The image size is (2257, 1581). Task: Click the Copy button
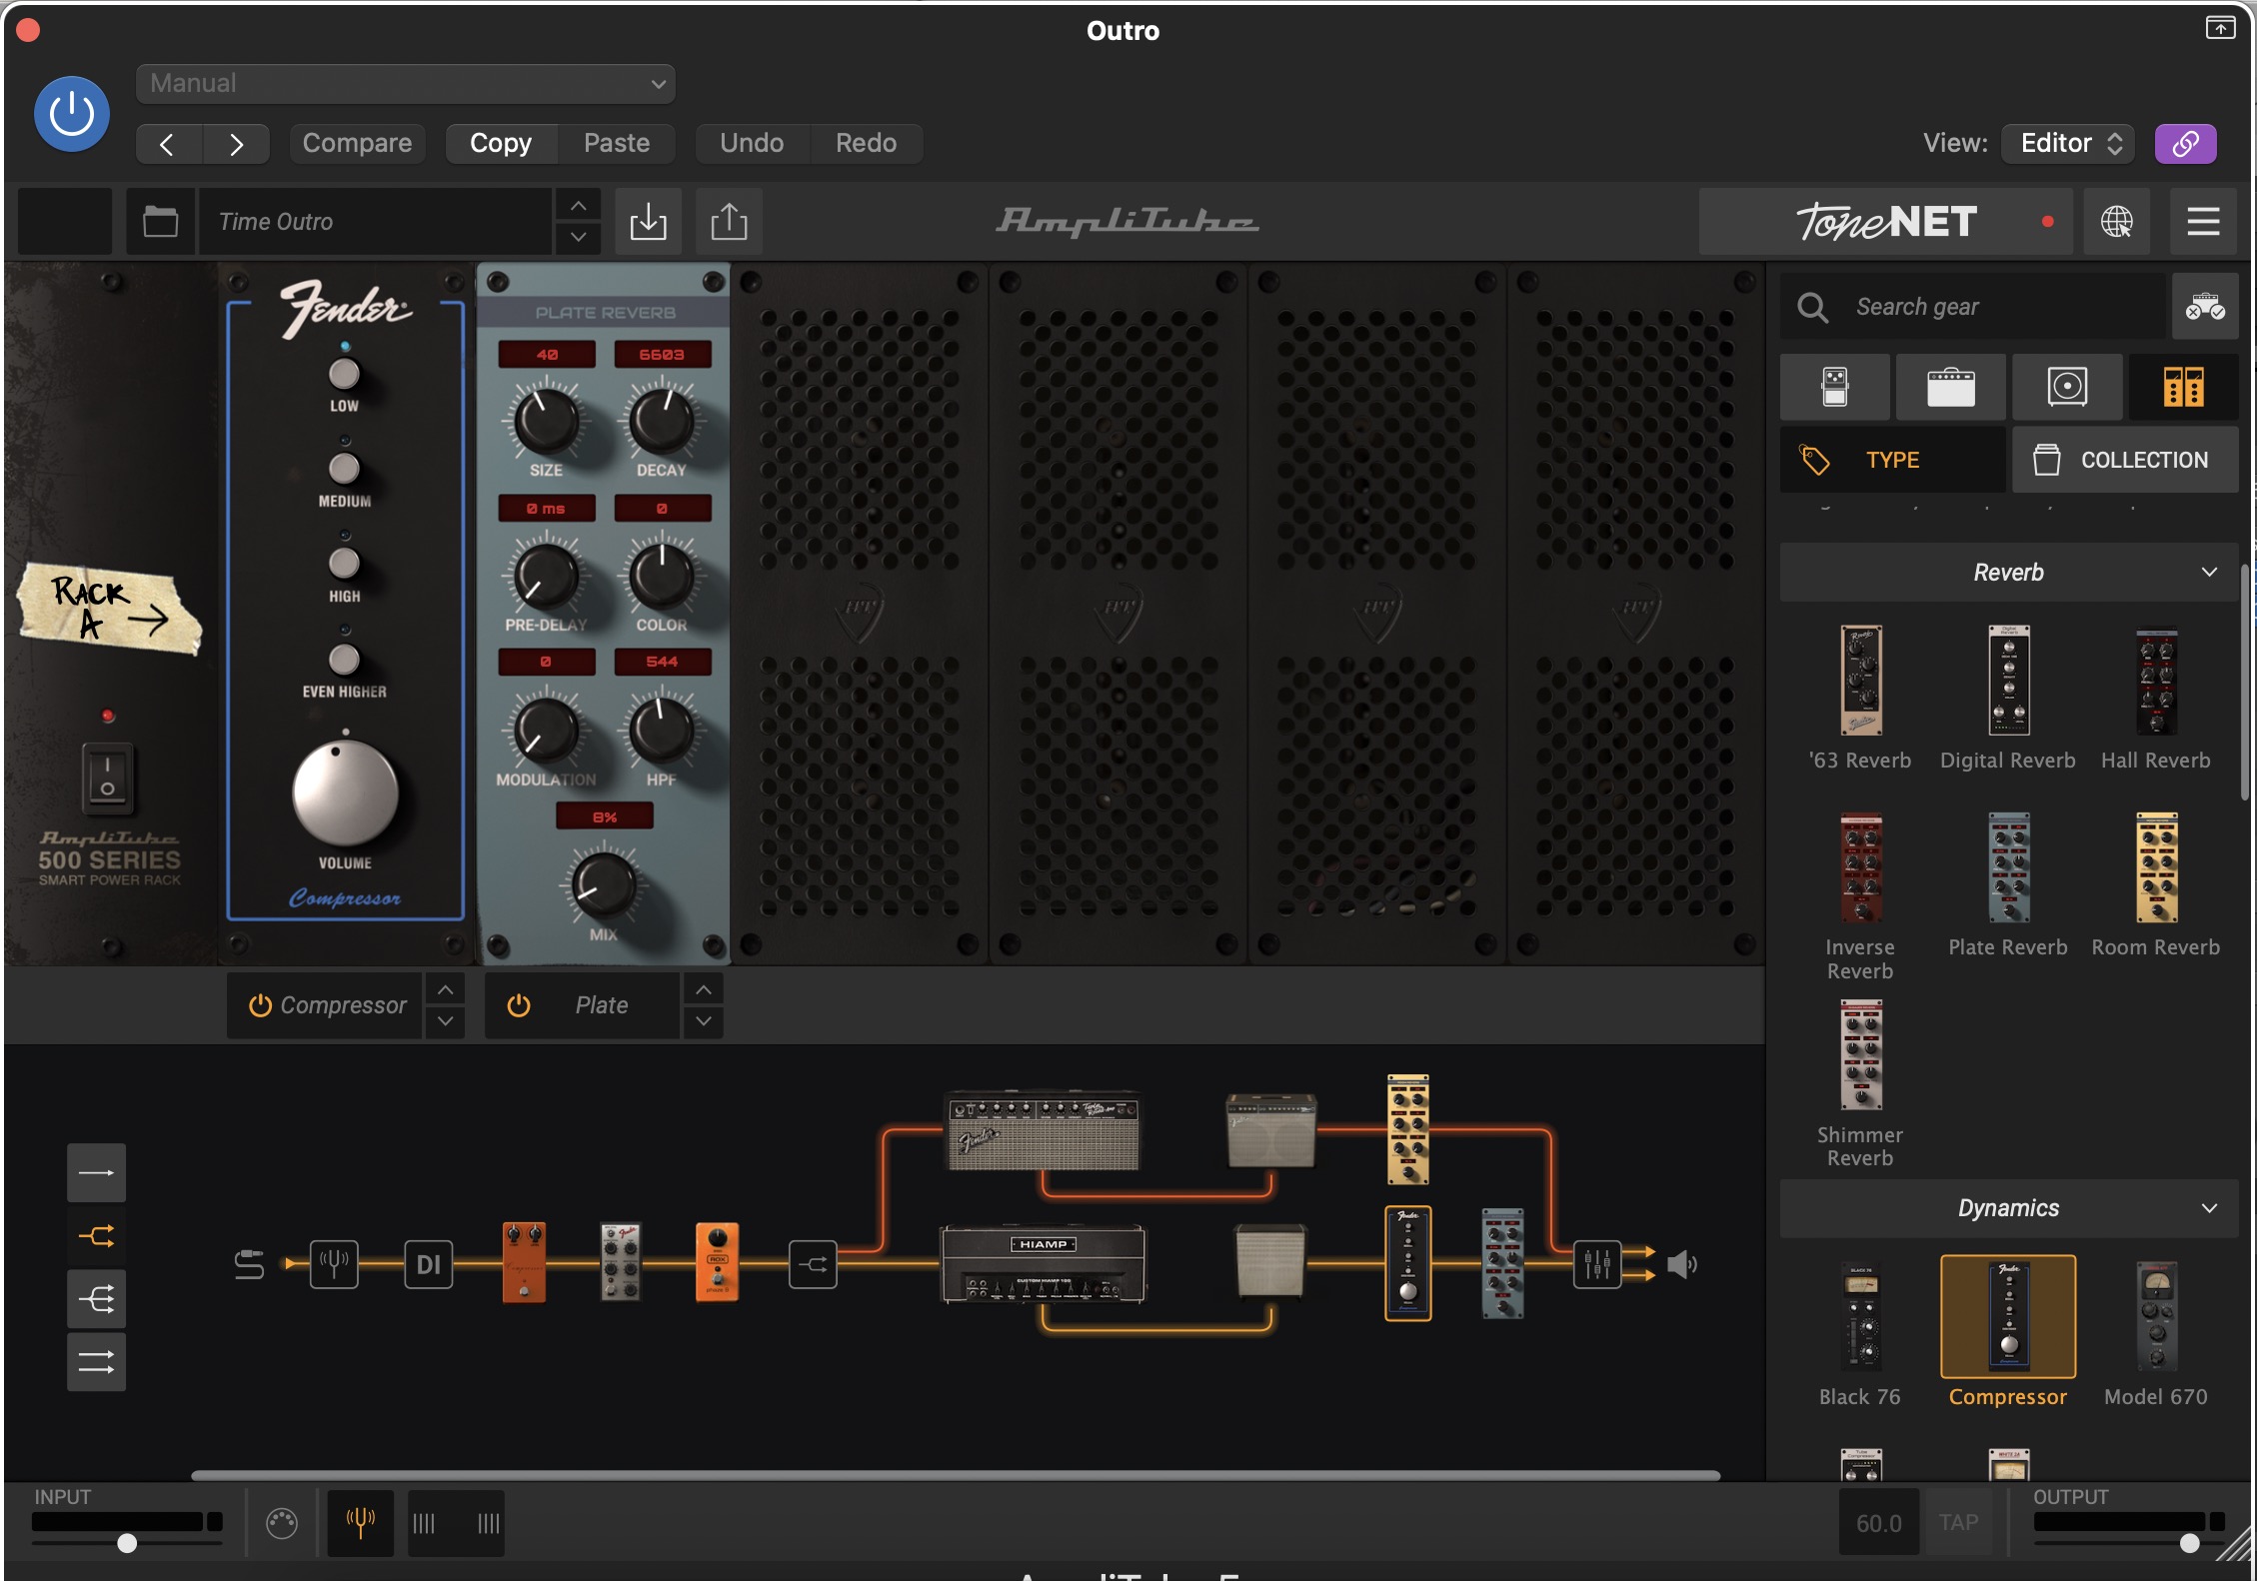click(501, 144)
